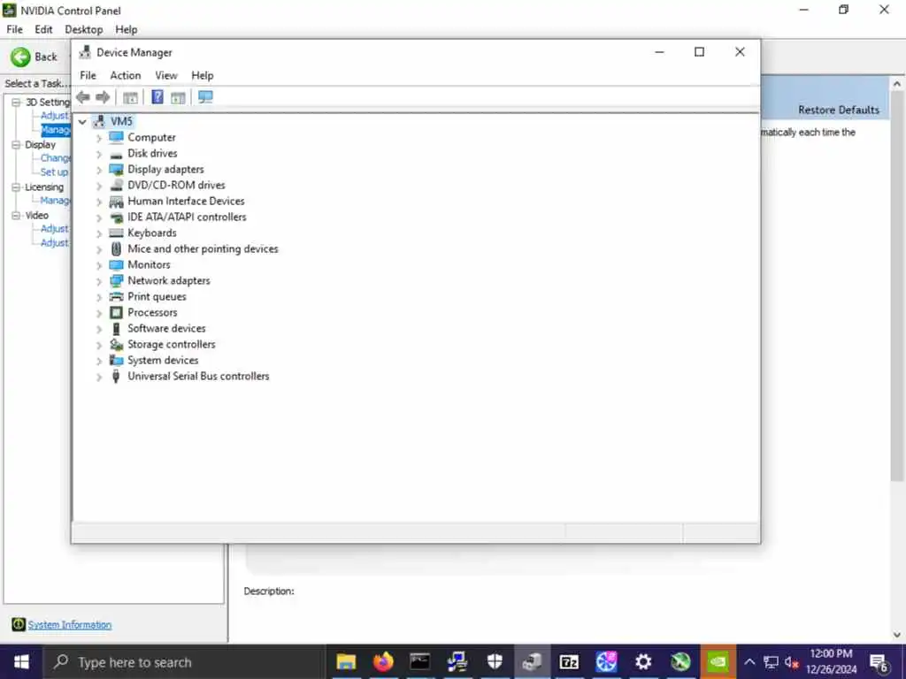Click the Processors category icon
This screenshot has width=906, height=679.
pyautogui.click(x=116, y=312)
